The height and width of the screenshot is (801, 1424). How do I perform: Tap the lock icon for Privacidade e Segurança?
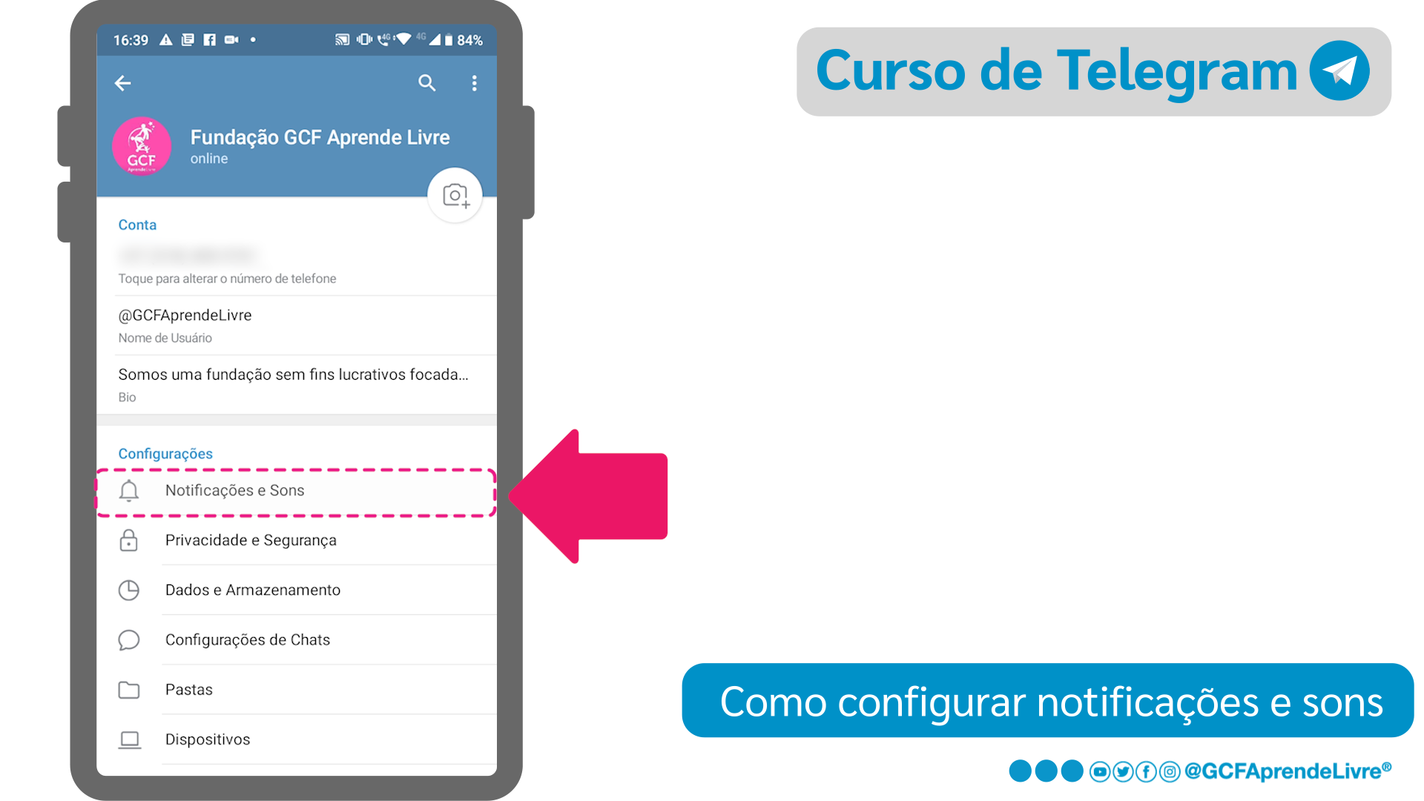(x=128, y=540)
